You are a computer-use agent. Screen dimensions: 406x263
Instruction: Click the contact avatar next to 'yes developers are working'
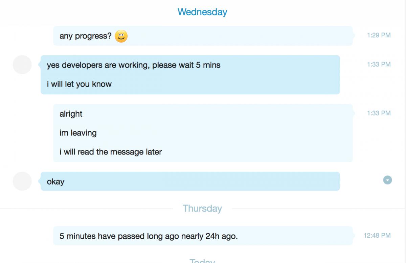click(22, 65)
